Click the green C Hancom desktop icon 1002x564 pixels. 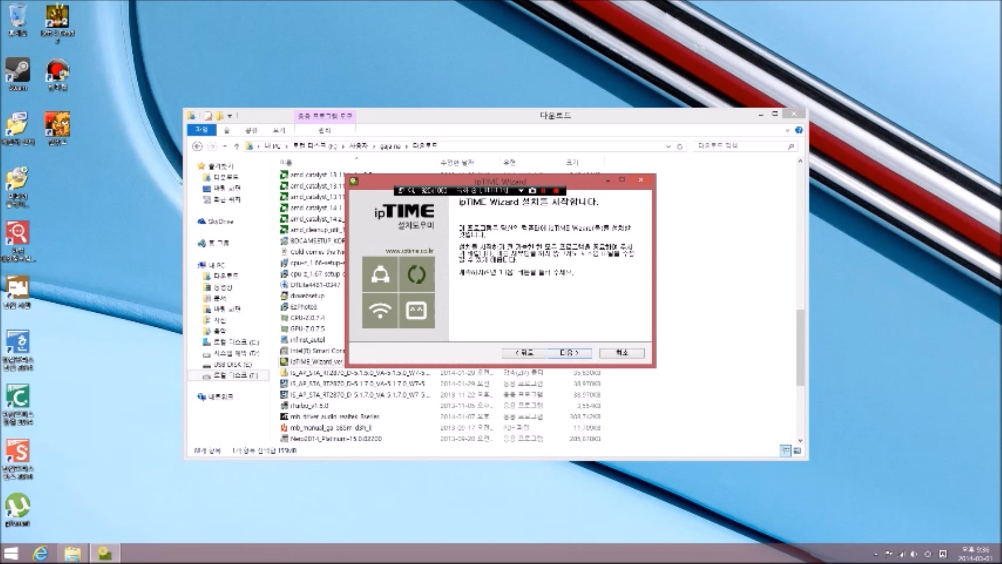(x=18, y=405)
